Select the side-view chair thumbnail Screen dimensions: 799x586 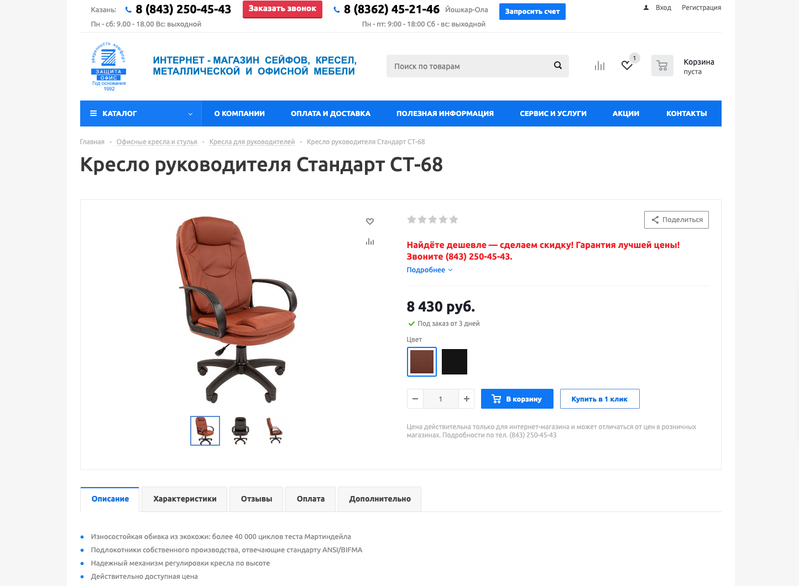pos(275,431)
